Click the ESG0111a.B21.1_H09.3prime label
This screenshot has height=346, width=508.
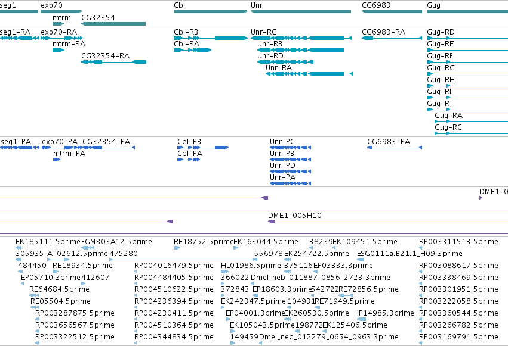[x=410, y=254]
